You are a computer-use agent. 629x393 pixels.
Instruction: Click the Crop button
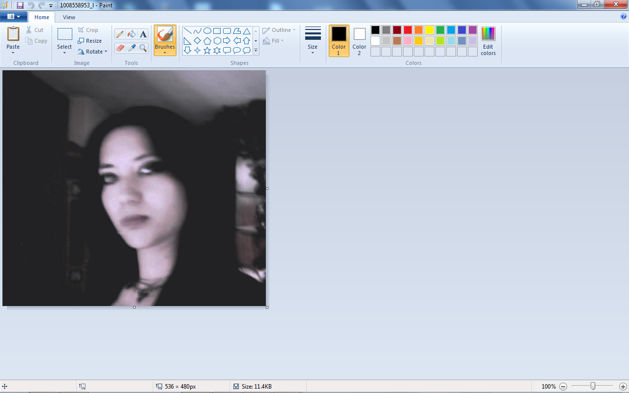tap(88, 30)
